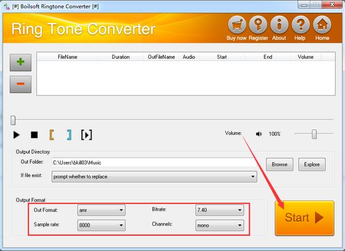Image resolution: width=345 pixels, height=251 pixels.
Task: Open the Channels mono dropdown
Action: point(220,225)
